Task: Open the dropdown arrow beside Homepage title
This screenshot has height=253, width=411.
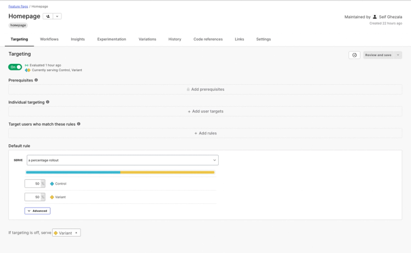Action: tap(57, 16)
